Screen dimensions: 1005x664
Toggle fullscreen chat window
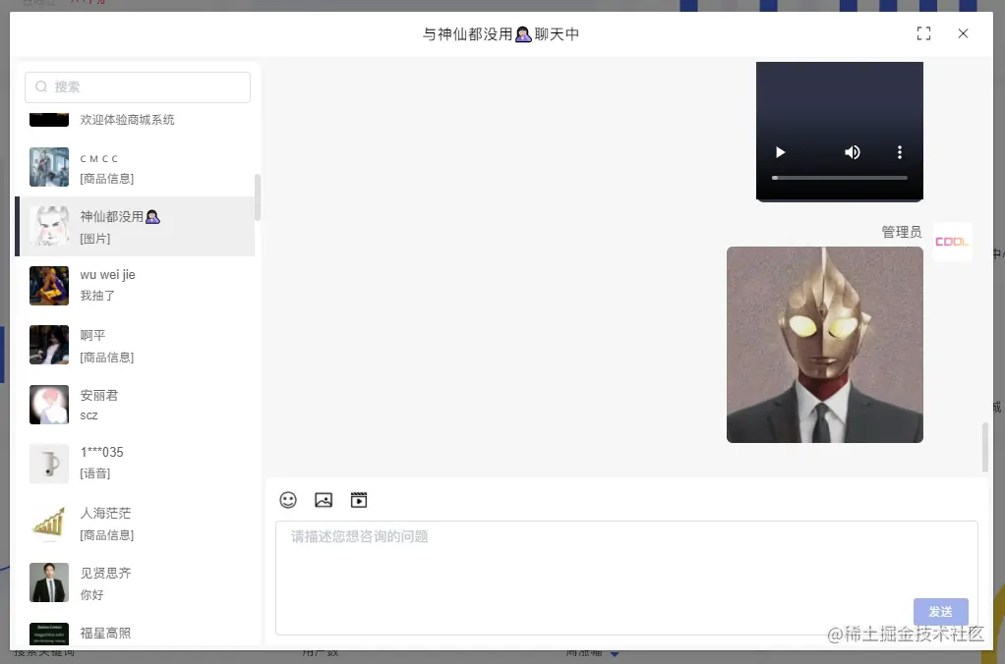(923, 33)
